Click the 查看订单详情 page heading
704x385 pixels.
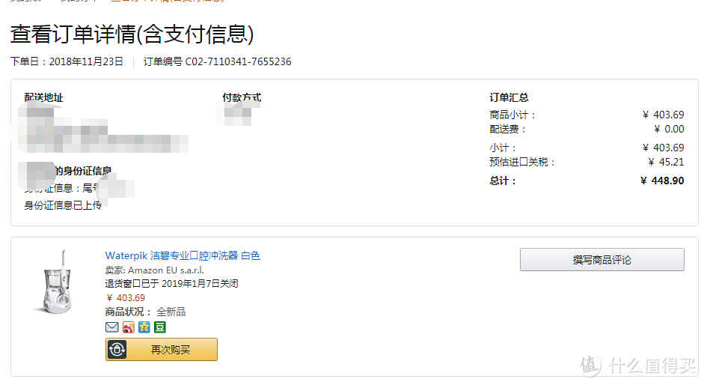click(x=132, y=34)
